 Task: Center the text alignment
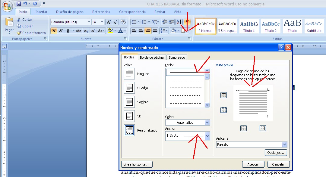[x=141, y=31]
